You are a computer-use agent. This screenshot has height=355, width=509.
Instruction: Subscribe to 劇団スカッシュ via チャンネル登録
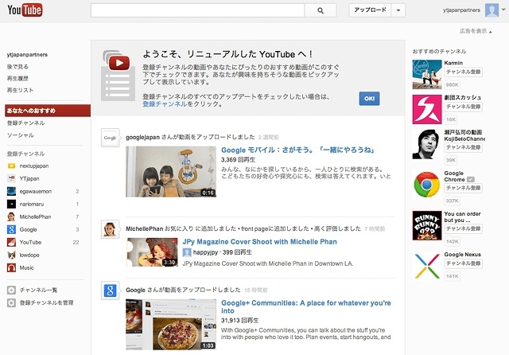(x=463, y=107)
